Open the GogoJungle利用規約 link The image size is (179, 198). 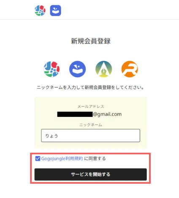pos(62,159)
